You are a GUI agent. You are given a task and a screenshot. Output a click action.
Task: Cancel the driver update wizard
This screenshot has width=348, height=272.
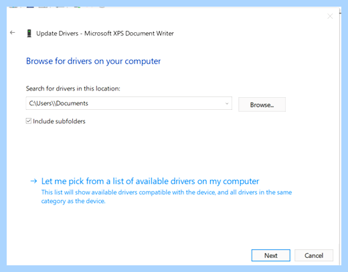(314, 255)
